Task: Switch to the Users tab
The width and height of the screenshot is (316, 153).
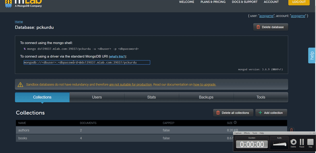Action: click(97, 97)
